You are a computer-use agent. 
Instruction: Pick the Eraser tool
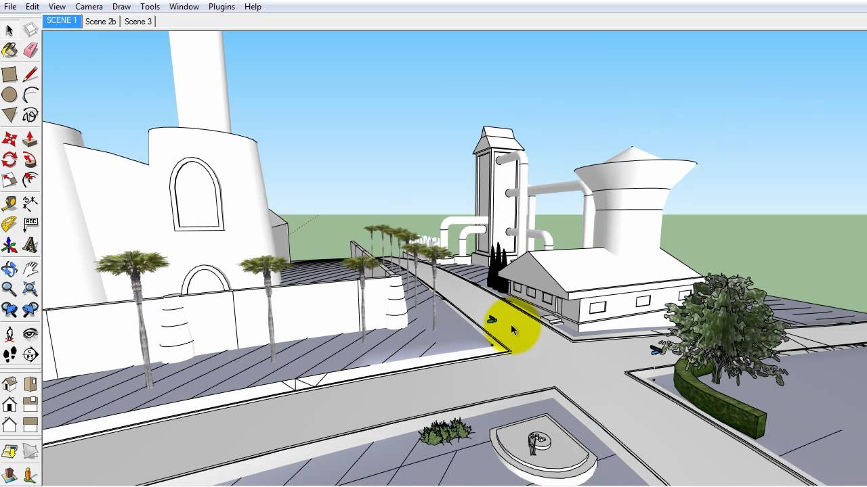coord(30,50)
